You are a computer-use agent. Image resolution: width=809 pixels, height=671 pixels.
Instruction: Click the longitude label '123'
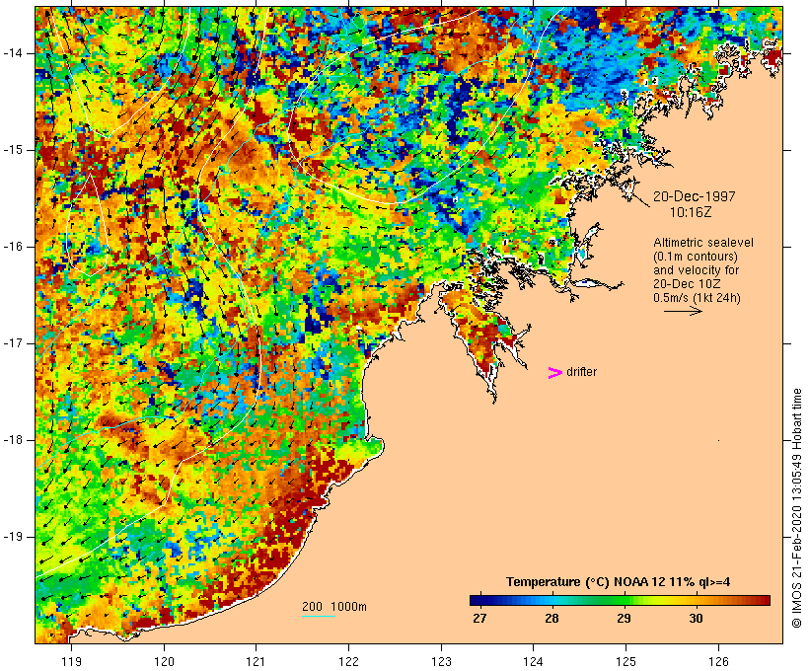pos(441,661)
